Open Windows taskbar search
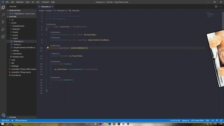 point(7,124)
